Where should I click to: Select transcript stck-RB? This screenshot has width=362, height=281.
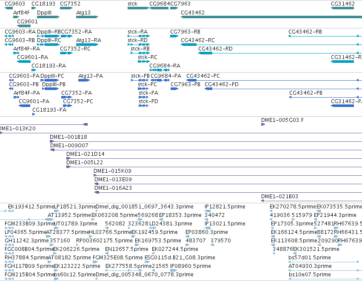coord(140,53)
